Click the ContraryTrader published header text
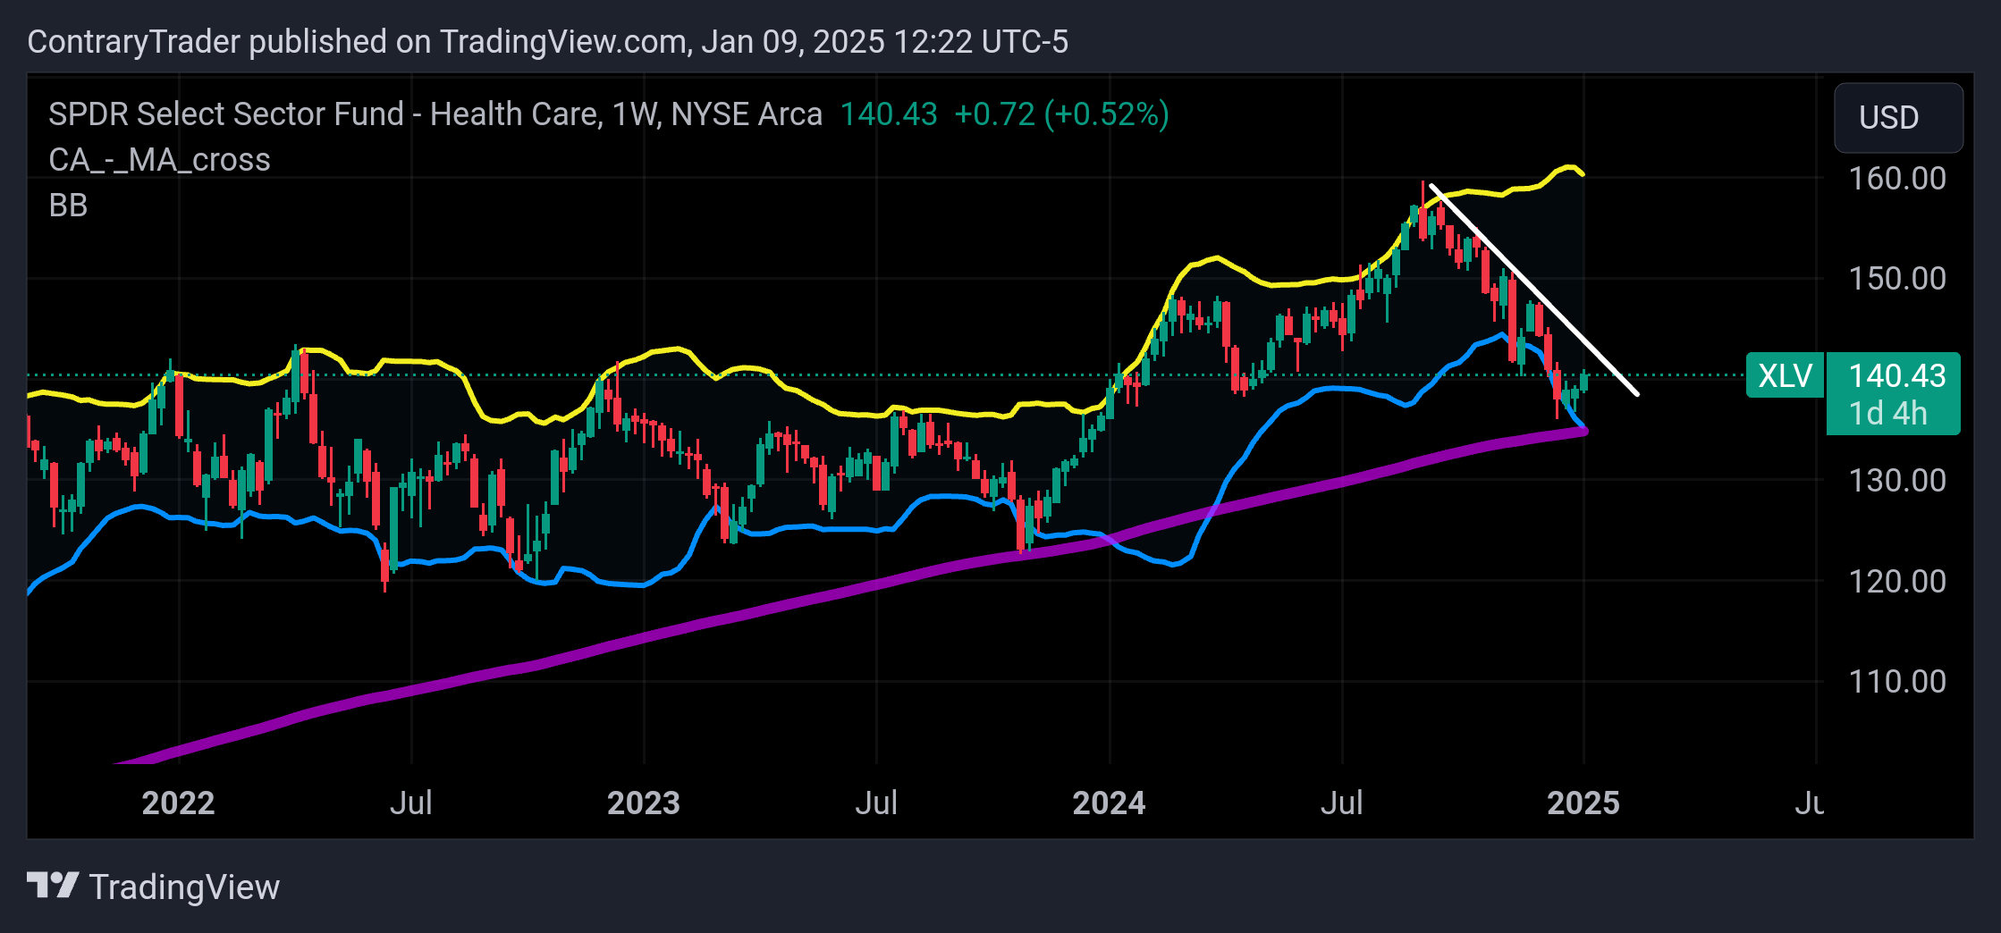The image size is (2001, 933). click(x=547, y=41)
